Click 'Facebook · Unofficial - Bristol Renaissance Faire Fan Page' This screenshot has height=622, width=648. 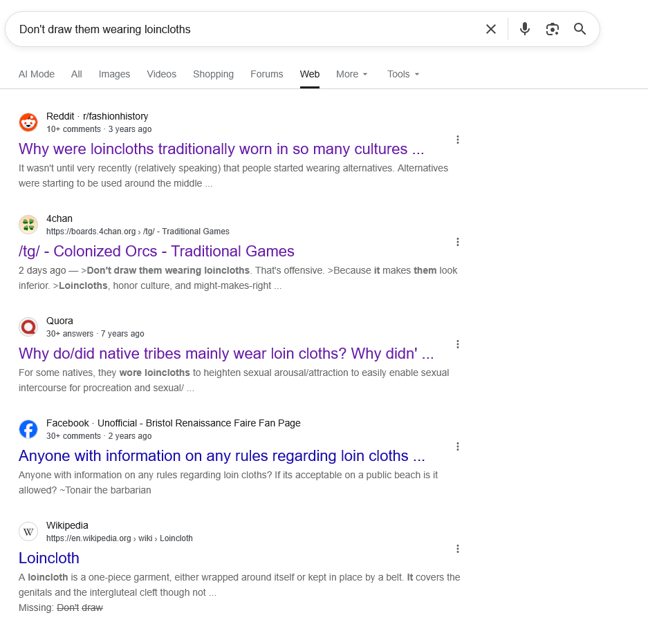point(173,424)
